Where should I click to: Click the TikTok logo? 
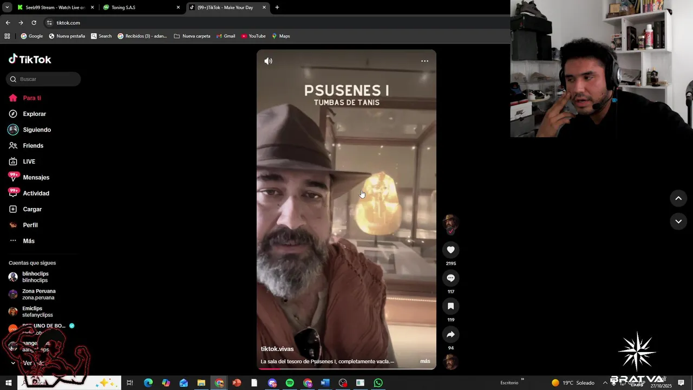(30, 59)
